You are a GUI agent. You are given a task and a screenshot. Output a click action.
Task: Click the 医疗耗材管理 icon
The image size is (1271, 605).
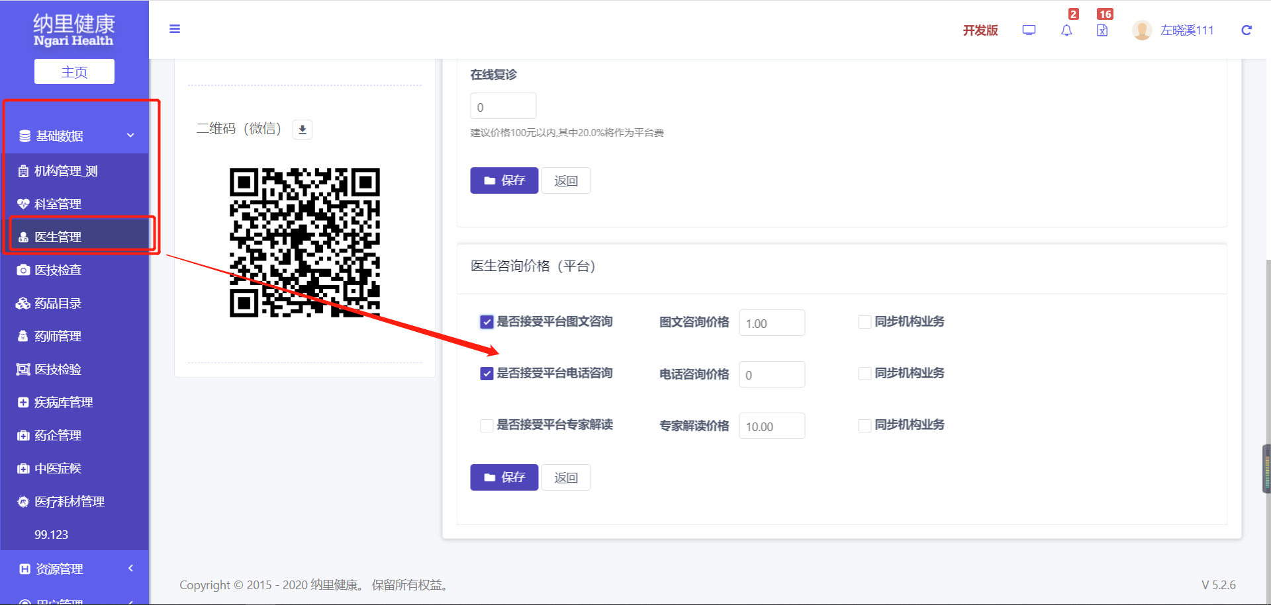pyautogui.click(x=23, y=502)
